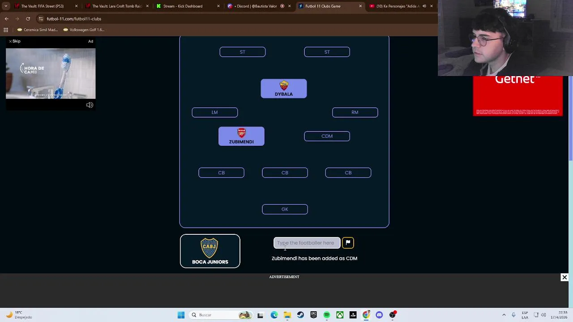Click the toothbrush video ad thumbnail
The height and width of the screenshot is (322, 573).
pos(51,73)
